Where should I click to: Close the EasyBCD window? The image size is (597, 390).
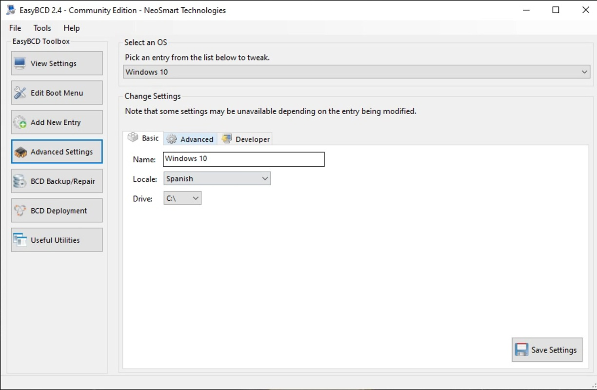(585, 10)
